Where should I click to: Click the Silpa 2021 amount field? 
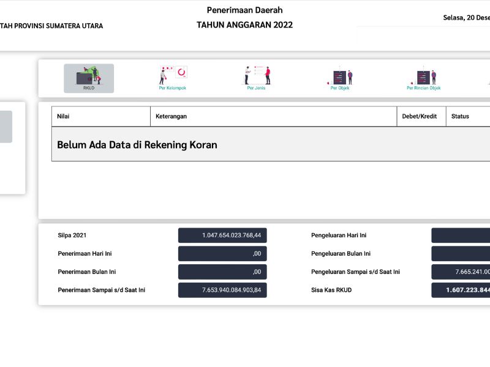point(222,235)
